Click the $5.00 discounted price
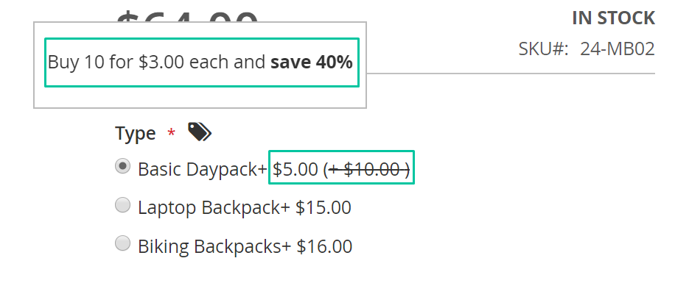The width and height of the screenshot is (675, 297). [x=295, y=169]
